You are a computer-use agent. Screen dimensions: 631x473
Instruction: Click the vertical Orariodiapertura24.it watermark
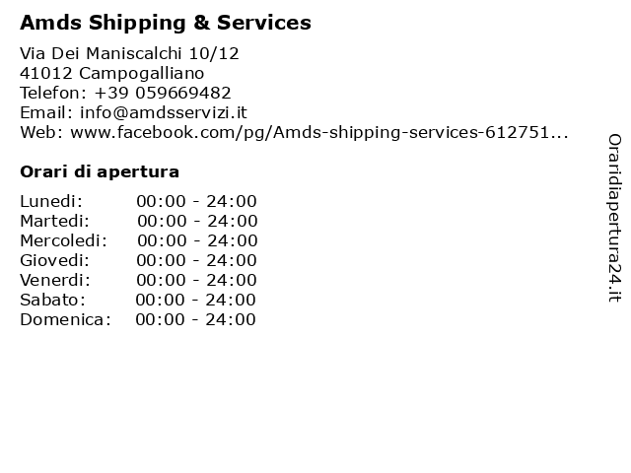point(614,218)
